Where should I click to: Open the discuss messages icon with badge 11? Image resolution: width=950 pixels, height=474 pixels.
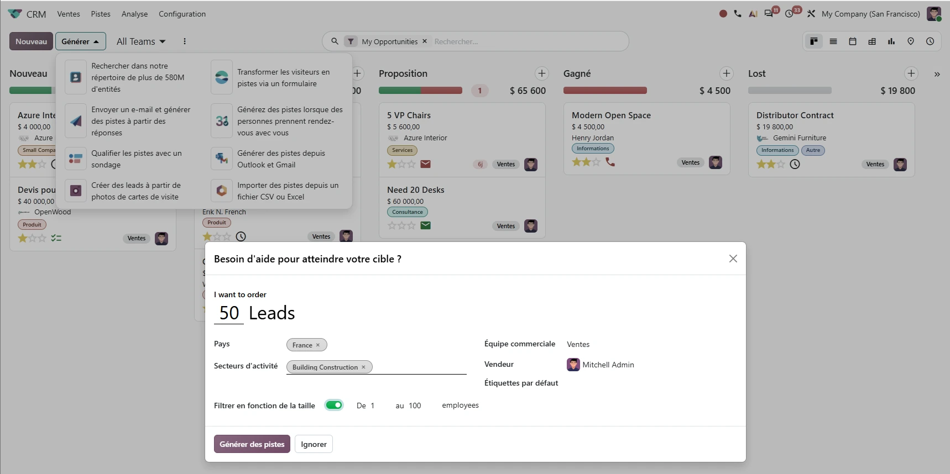point(770,13)
